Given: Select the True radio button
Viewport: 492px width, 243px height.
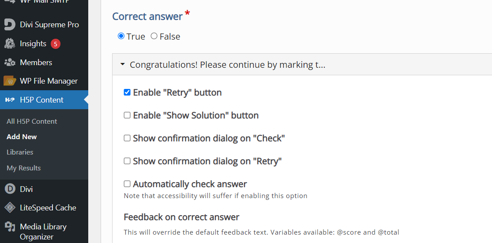Looking at the screenshot, I should 121,36.
